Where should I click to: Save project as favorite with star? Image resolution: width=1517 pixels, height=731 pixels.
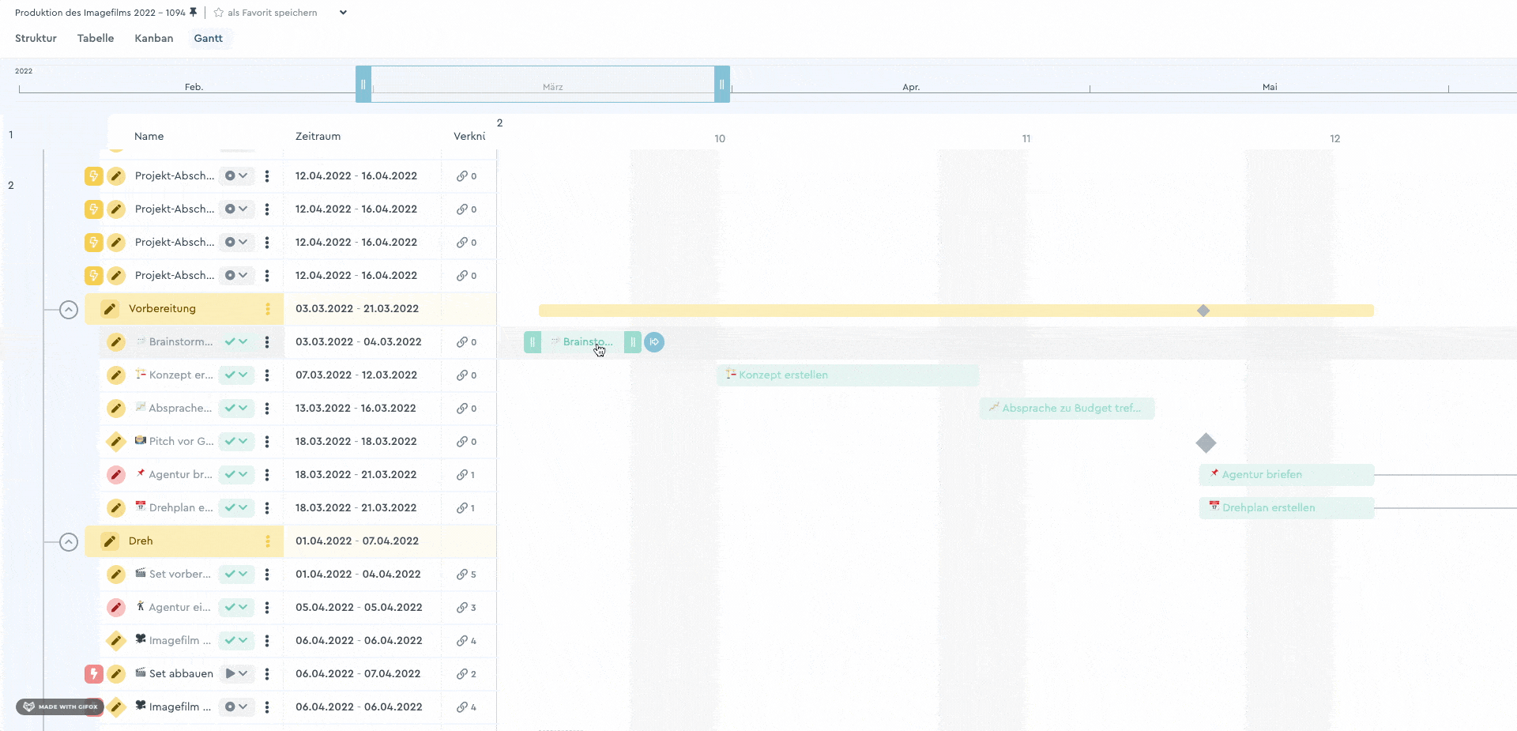pos(219,13)
